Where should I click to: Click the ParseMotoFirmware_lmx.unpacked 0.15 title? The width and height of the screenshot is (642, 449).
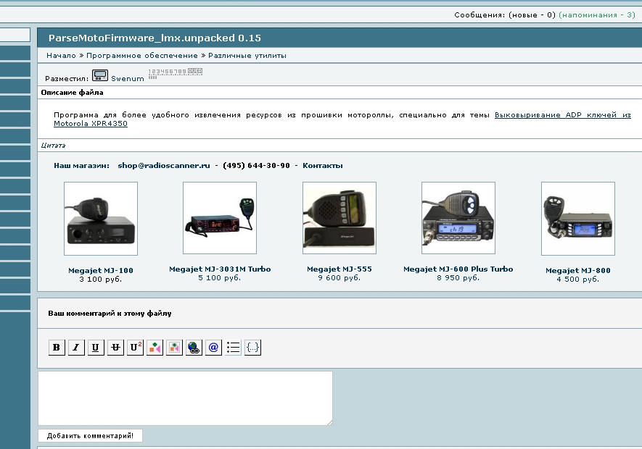(155, 38)
